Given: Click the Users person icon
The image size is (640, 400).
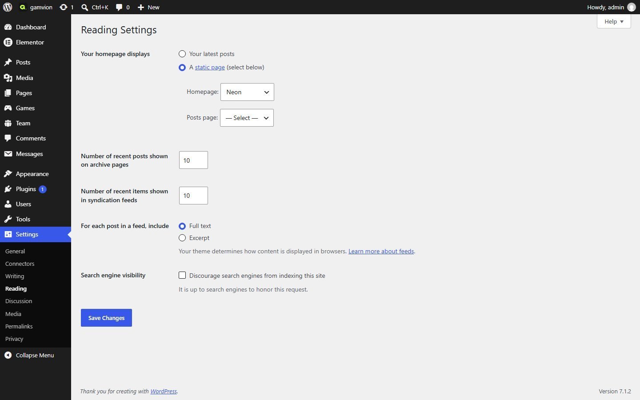Looking at the screenshot, I should click(8, 204).
